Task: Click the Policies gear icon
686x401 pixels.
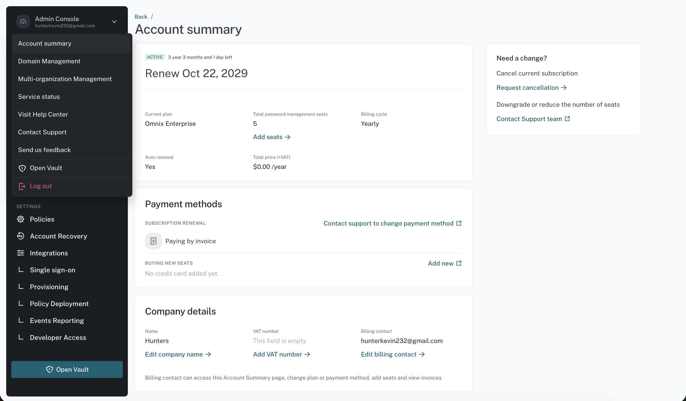Action: point(21,219)
